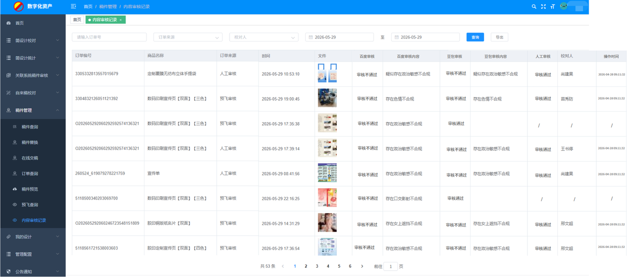630x277 pixels.
Task: Toggle fullscreen mode icon in header
Action: 543,6
